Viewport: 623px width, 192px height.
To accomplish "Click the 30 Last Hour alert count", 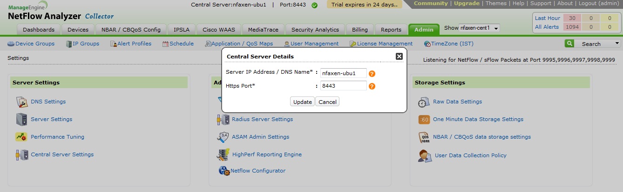I will pyautogui.click(x=572, y=18).
